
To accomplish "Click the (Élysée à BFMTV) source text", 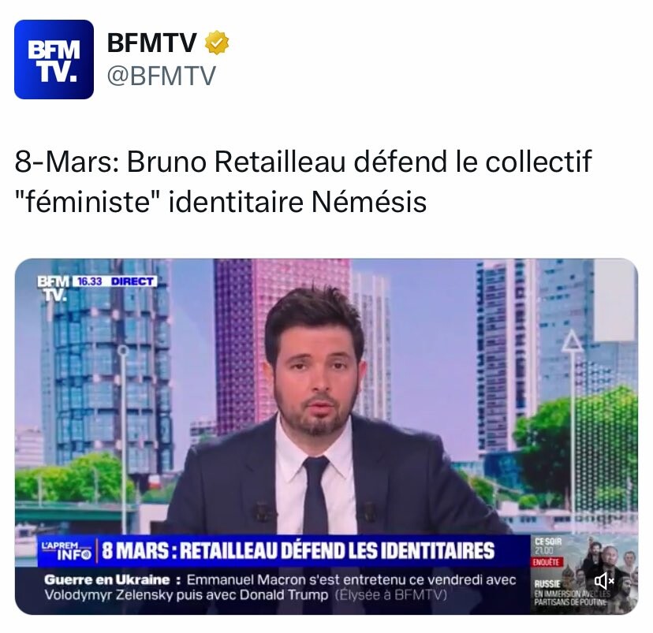I will point(390,595).
